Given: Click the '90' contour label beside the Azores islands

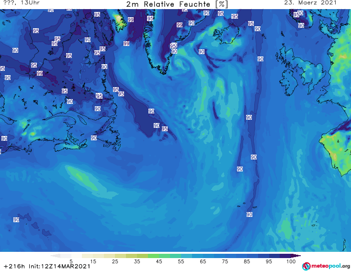Looking at the screenshot, I should pos(249,215).
